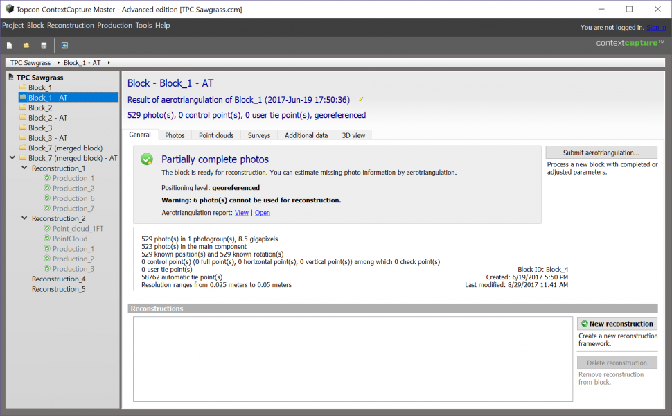Click the folder icon next to Block_1
Screen dimensions: 672x416
tap(23, 87)
